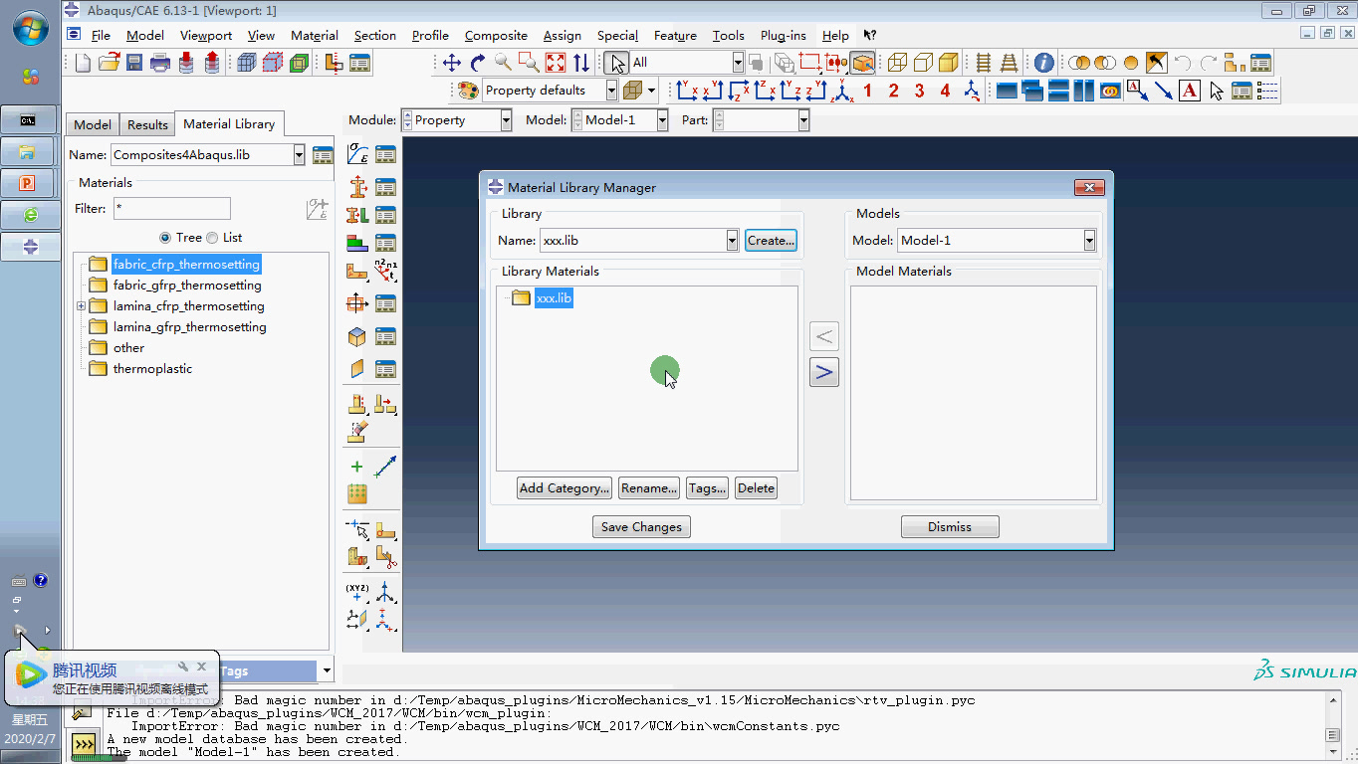
Task: Click the text annotation A icon
Action: [1190, 91]
